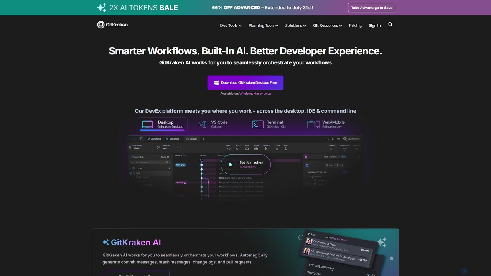Click the Push icon in the preview toolbar
Image resolution: width=491 pixels, height=276 pixels.
[x=256, y=148]
